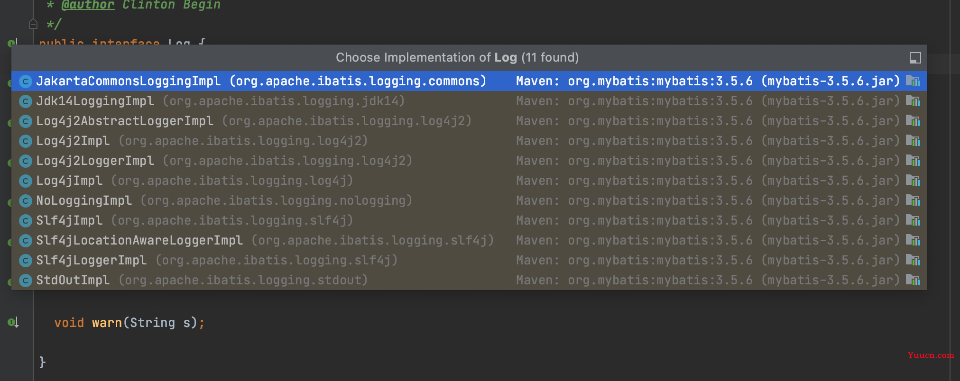Select NoLoggingImpl implementation
This screenshot has width=960, height=381.
coord(469,200)
